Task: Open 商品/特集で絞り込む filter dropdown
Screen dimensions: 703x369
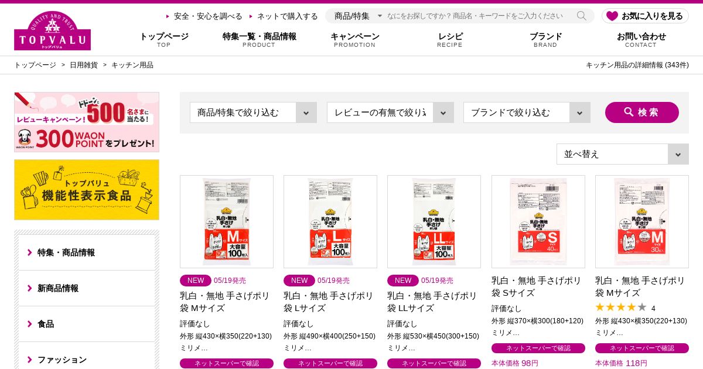Action: pos(253,112)
